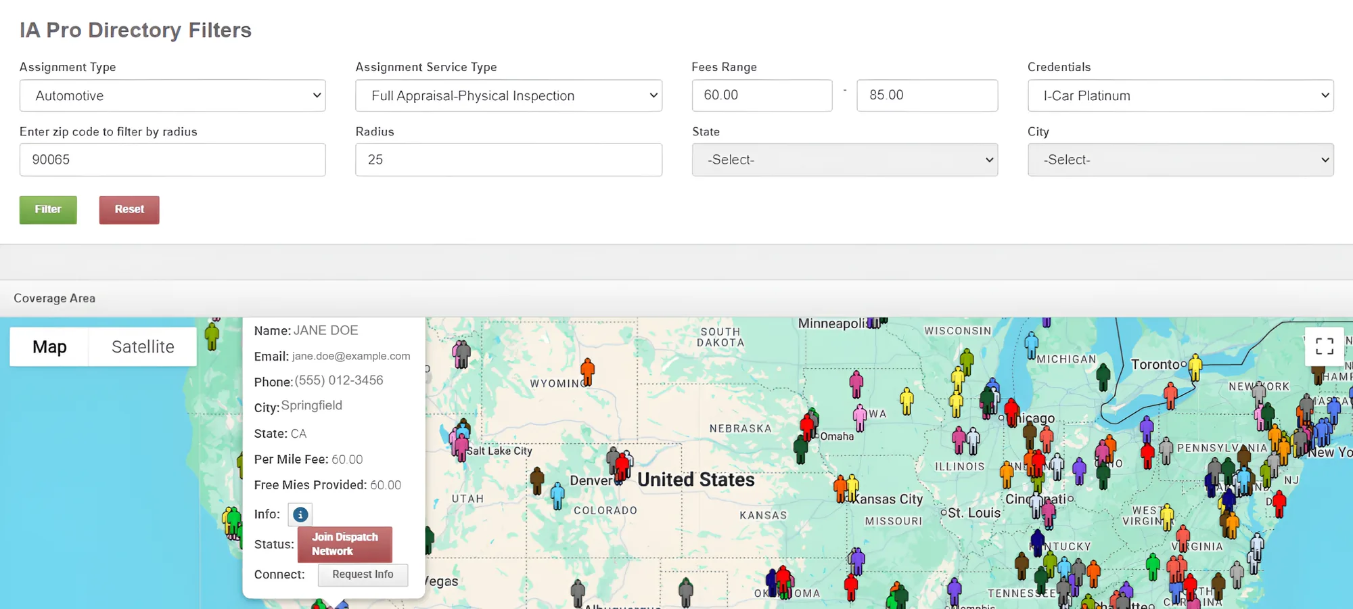Open the Assignment Type dropdown showing Automotive
Image resolution: width=1353 pixels, height=609 pixels.
pyautogui.click(x=173, y=95)
